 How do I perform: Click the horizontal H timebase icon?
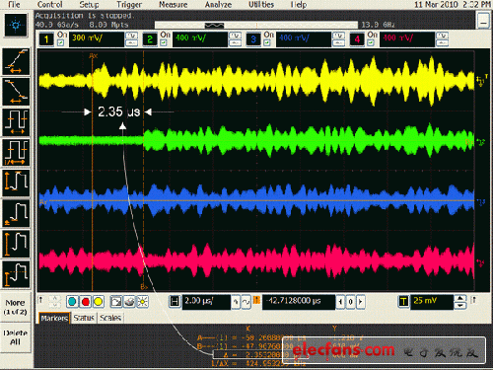coord(175,301)
